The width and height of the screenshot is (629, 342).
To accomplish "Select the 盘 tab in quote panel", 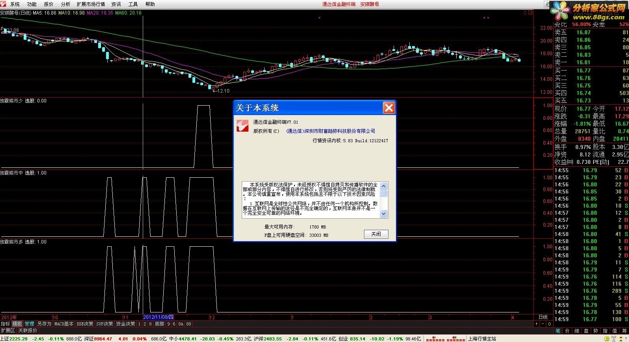I will click(586, 331).
